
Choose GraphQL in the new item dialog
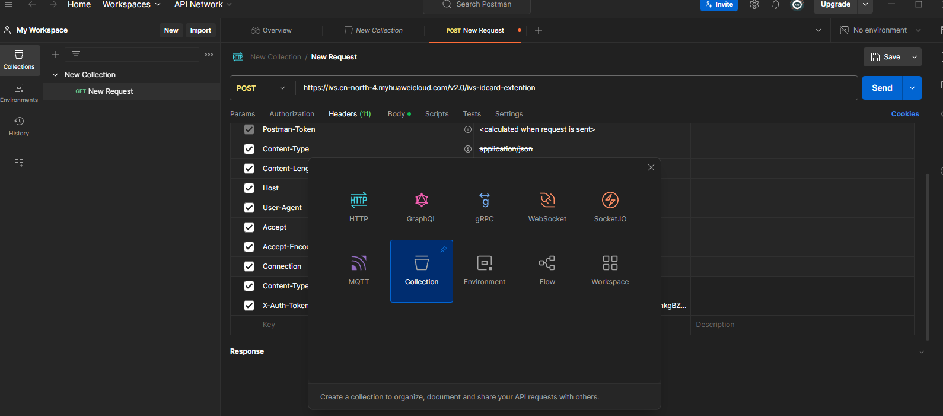pyautogui.click(x=422, y=208)
